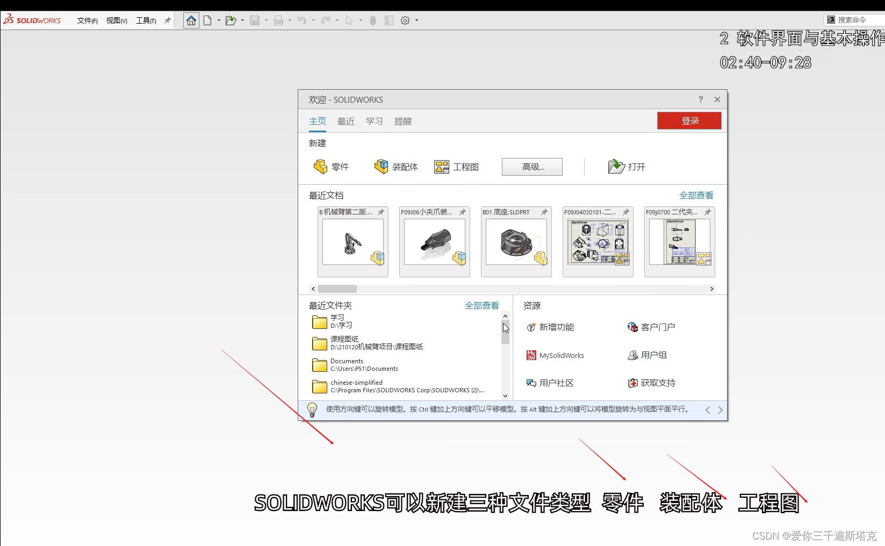Expand the Redo dropdown arrow
This screenshot has width=885, height=546.
click(337, 20)
